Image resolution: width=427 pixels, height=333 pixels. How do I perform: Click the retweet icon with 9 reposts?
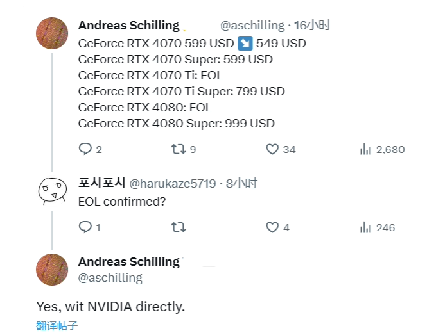[x=179, y=149]
